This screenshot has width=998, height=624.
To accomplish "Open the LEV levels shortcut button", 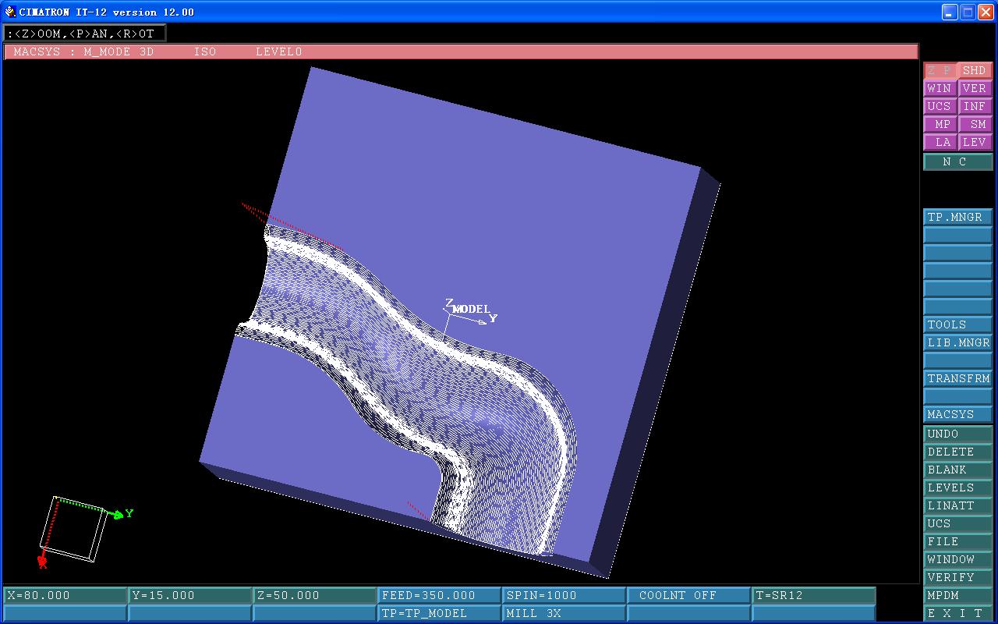I will pyautogui.click(x=975, y=142).
